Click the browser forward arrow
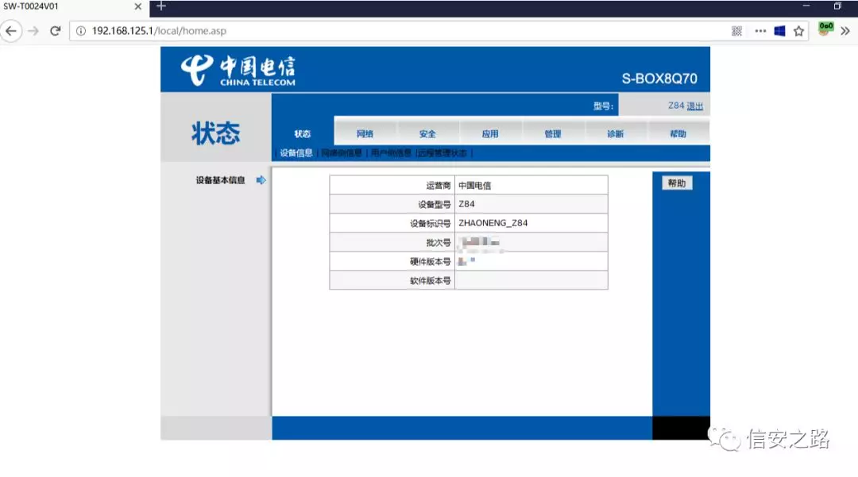 click(33, 31)
